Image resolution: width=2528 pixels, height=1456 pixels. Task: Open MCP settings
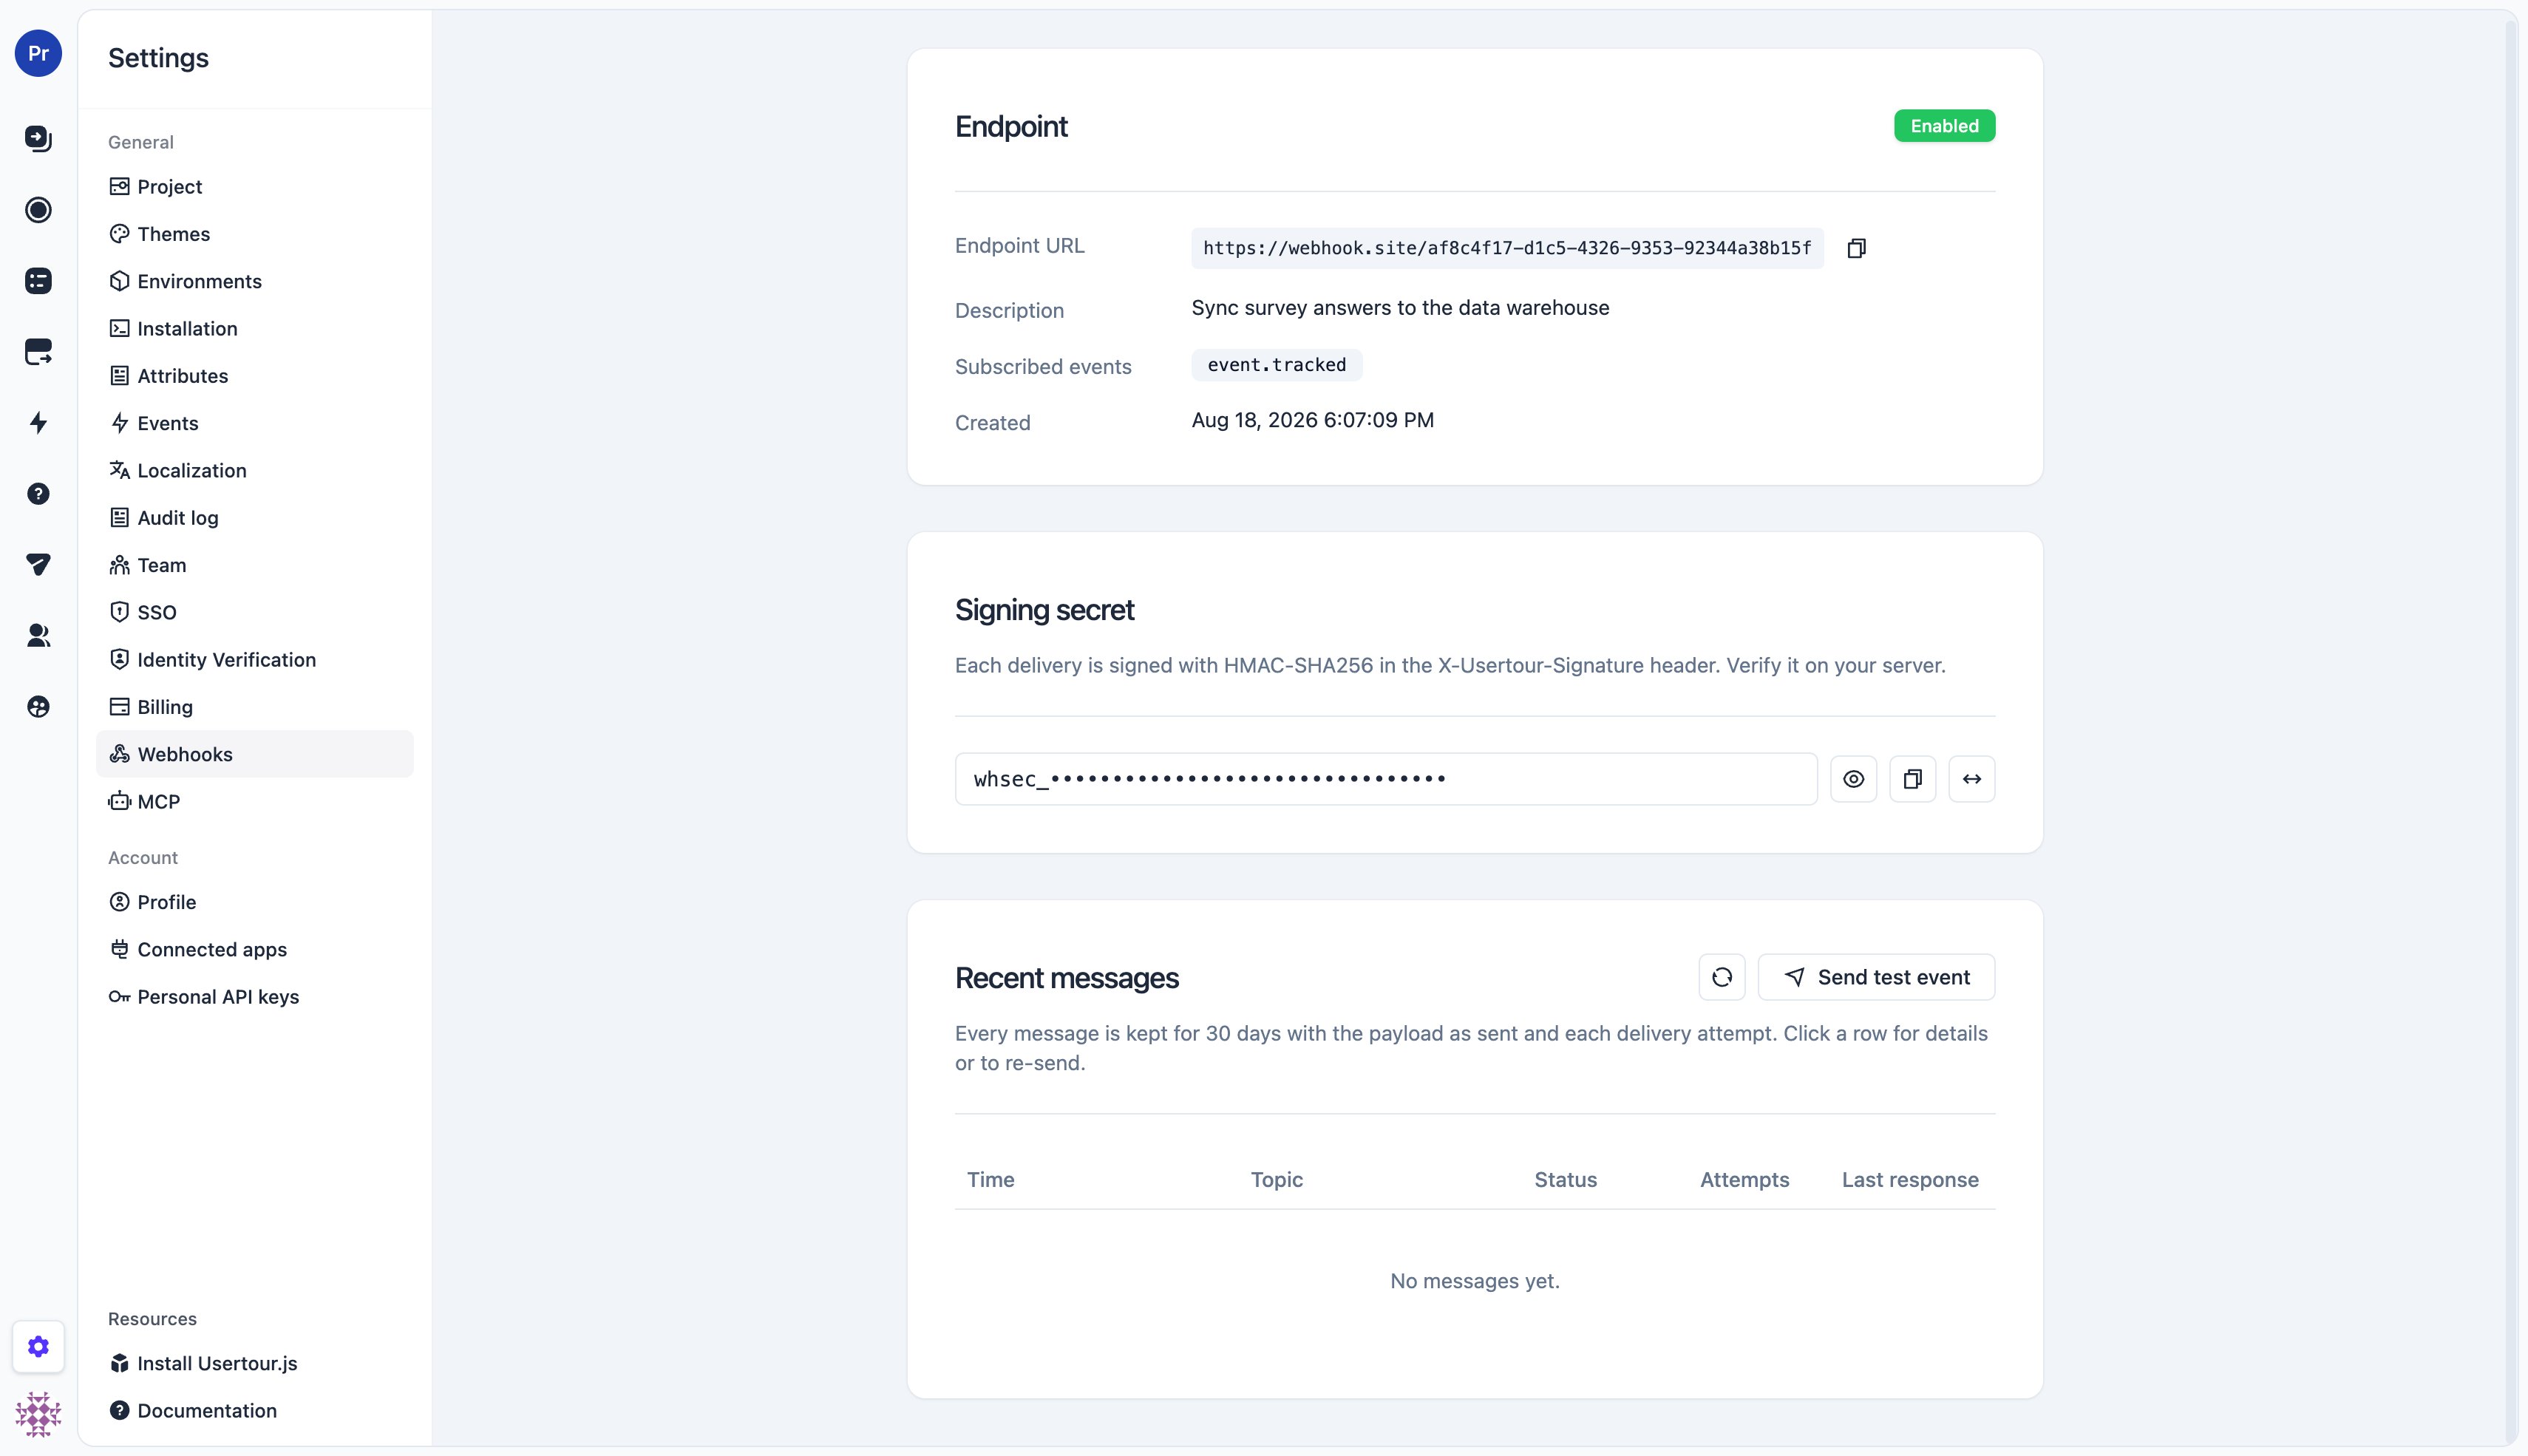pyautogui.click(x=254, y=801)
